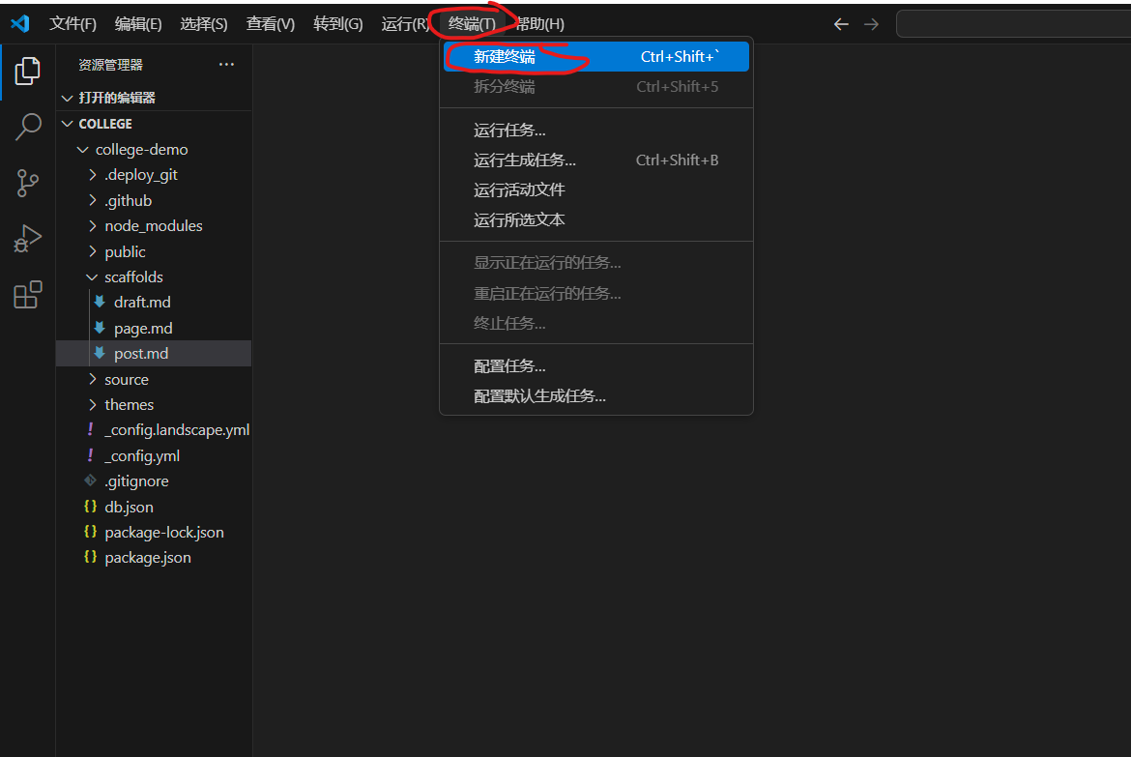The width and height of the screenshot is (1131, 757).
Task: Select 配置默认生成任务... menu entry
Action: [x=539, y=396]
